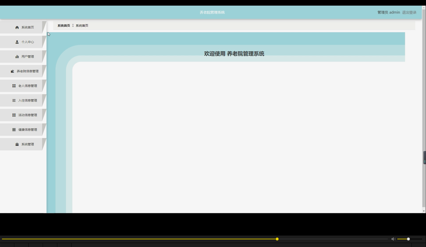Click the 管理员 admin account label

389,12
